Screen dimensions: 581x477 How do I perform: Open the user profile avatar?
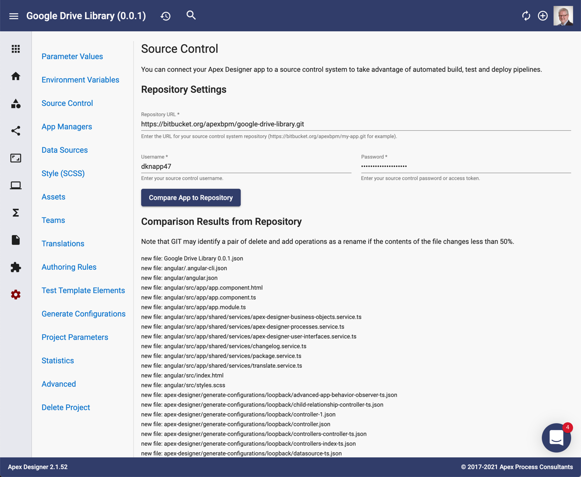563,16
